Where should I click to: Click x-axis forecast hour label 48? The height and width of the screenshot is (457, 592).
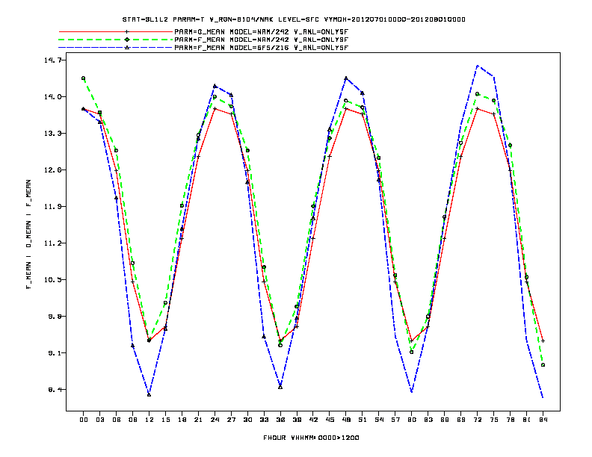coord(346,420)
